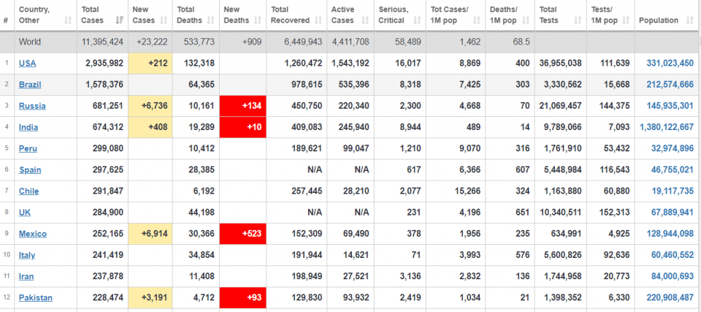Open the UK country link
Screen dimensions: 701x312
coord(25,212)
